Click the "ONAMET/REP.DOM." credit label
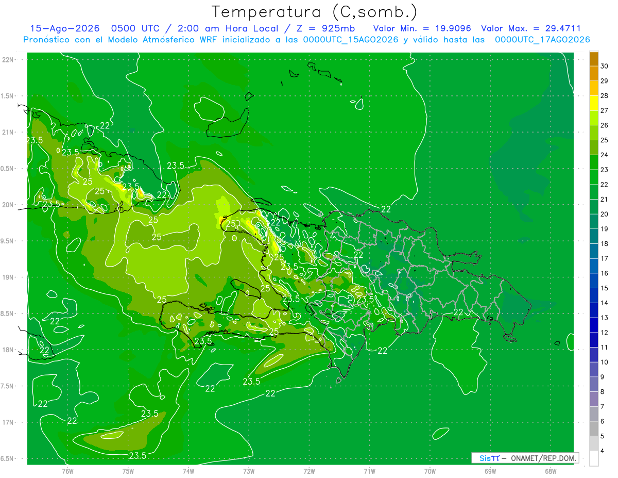The width and height of the screenshot is (618, 478). pos(544,458)
